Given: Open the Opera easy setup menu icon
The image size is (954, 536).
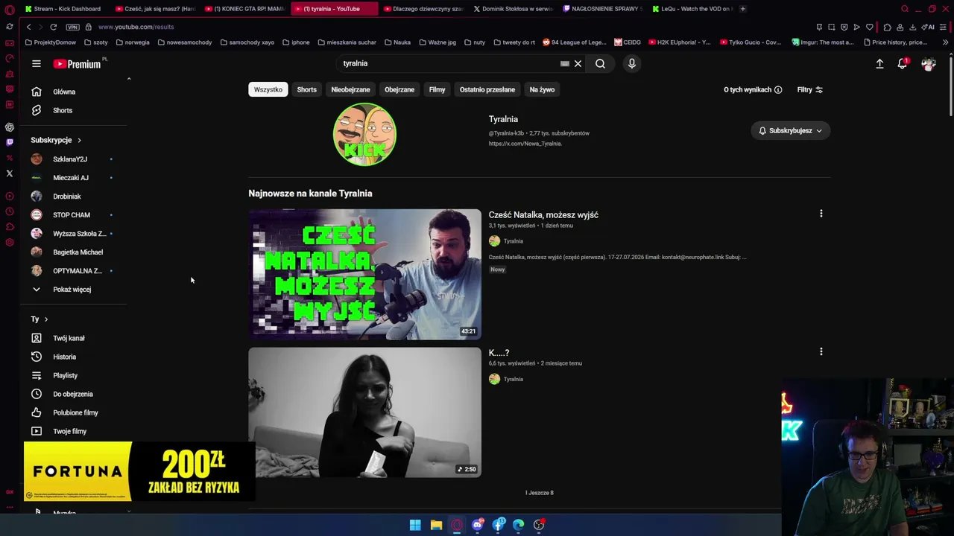Looking at the screenshot, I should pyautogui.click(x=944, y=27).
